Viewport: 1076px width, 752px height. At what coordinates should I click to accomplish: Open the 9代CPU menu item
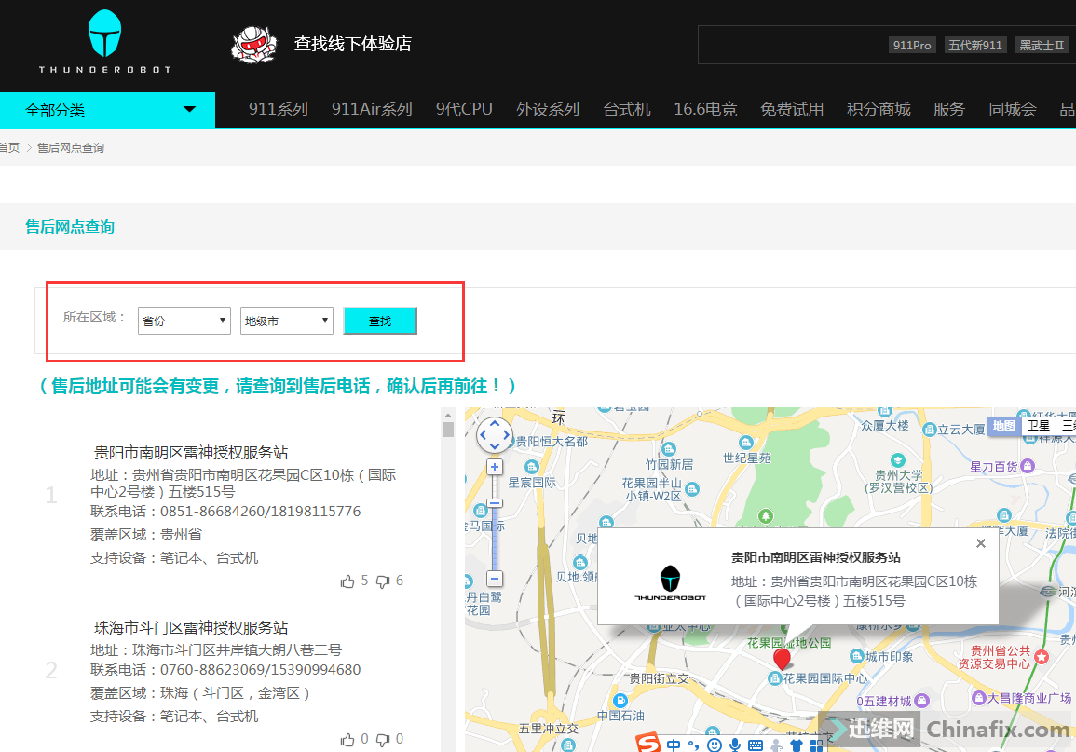click(464, 109)
